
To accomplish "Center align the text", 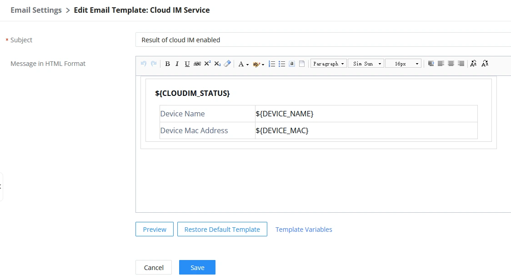I will coord(451,64).
